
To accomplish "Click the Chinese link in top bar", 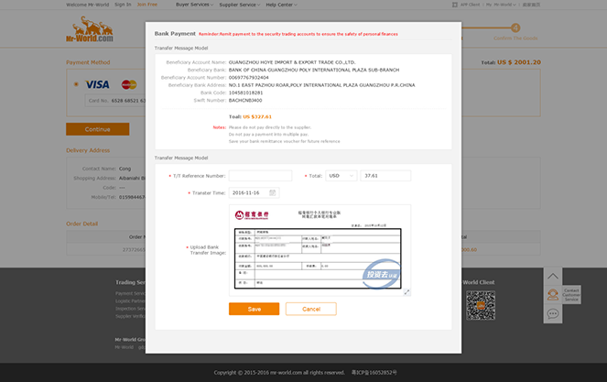I will 532,5.
